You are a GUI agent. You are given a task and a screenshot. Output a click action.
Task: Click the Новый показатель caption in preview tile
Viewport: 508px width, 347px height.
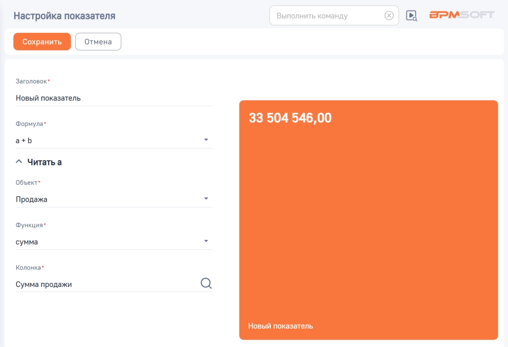[x=280, y=326]
